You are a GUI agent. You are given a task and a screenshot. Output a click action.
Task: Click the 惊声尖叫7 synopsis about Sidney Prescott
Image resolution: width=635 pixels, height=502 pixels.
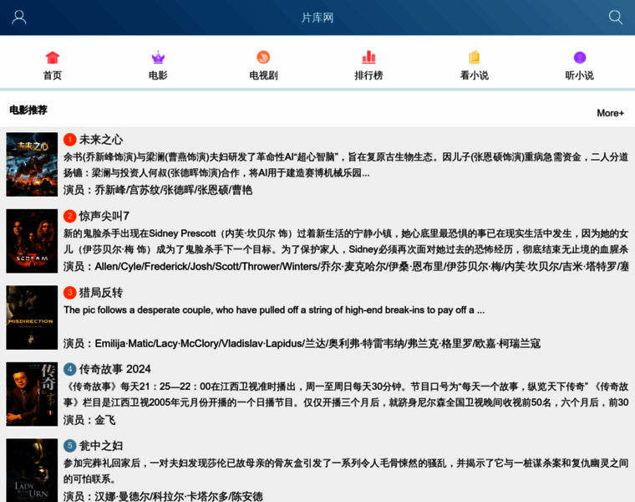pyautogui.click(x=346, y=241)
